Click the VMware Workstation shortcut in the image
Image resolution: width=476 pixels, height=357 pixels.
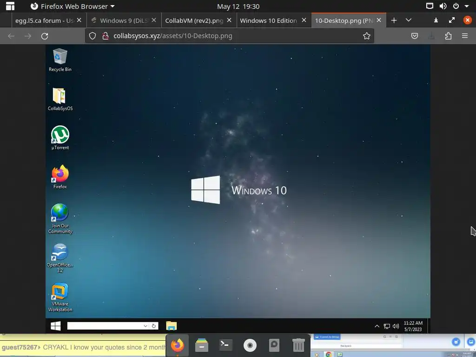(60, 297)
